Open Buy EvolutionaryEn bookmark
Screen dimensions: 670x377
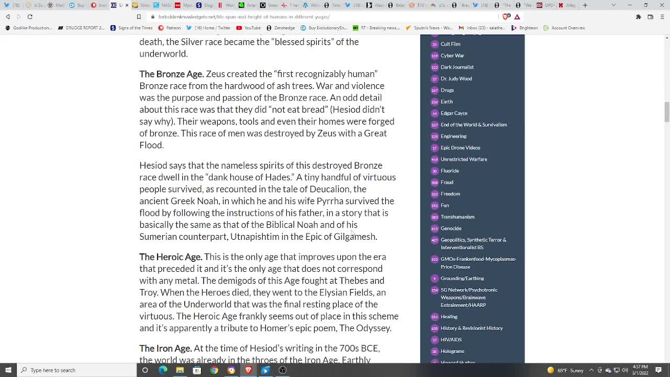pyautogui.click(x=324, y=28)
